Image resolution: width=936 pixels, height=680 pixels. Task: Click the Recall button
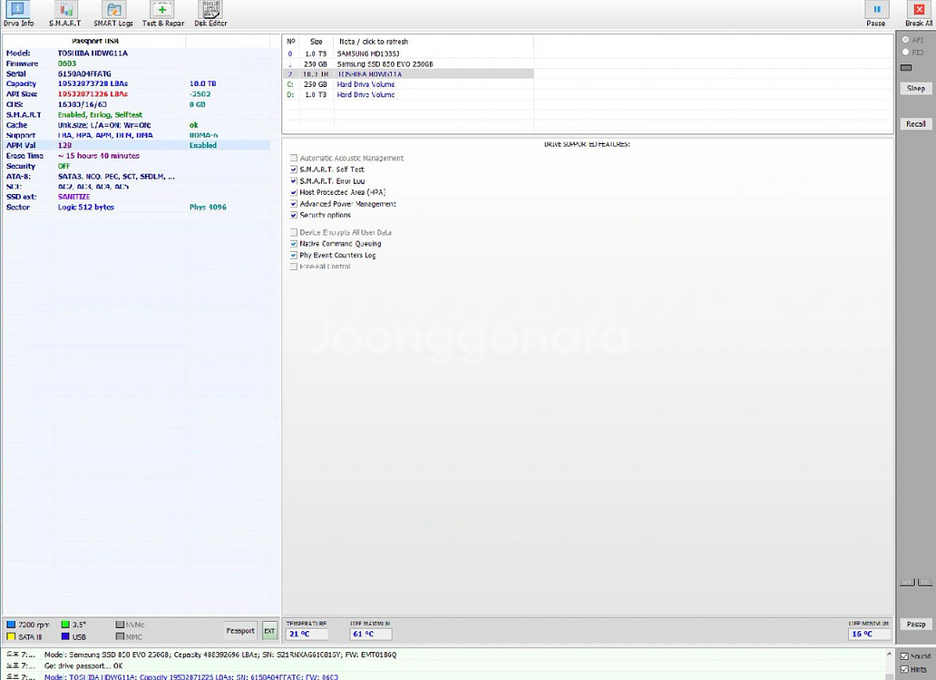[915, 124]
